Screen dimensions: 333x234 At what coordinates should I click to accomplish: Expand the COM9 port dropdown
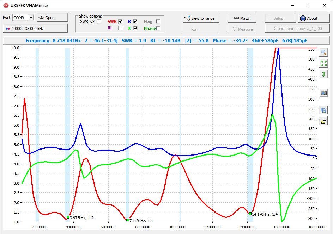(31, 18)
